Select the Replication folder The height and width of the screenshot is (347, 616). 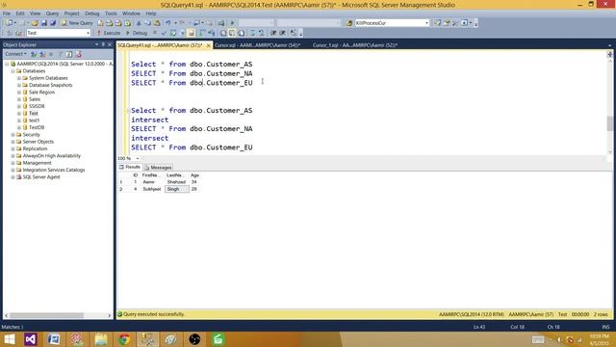click(35, 148)
